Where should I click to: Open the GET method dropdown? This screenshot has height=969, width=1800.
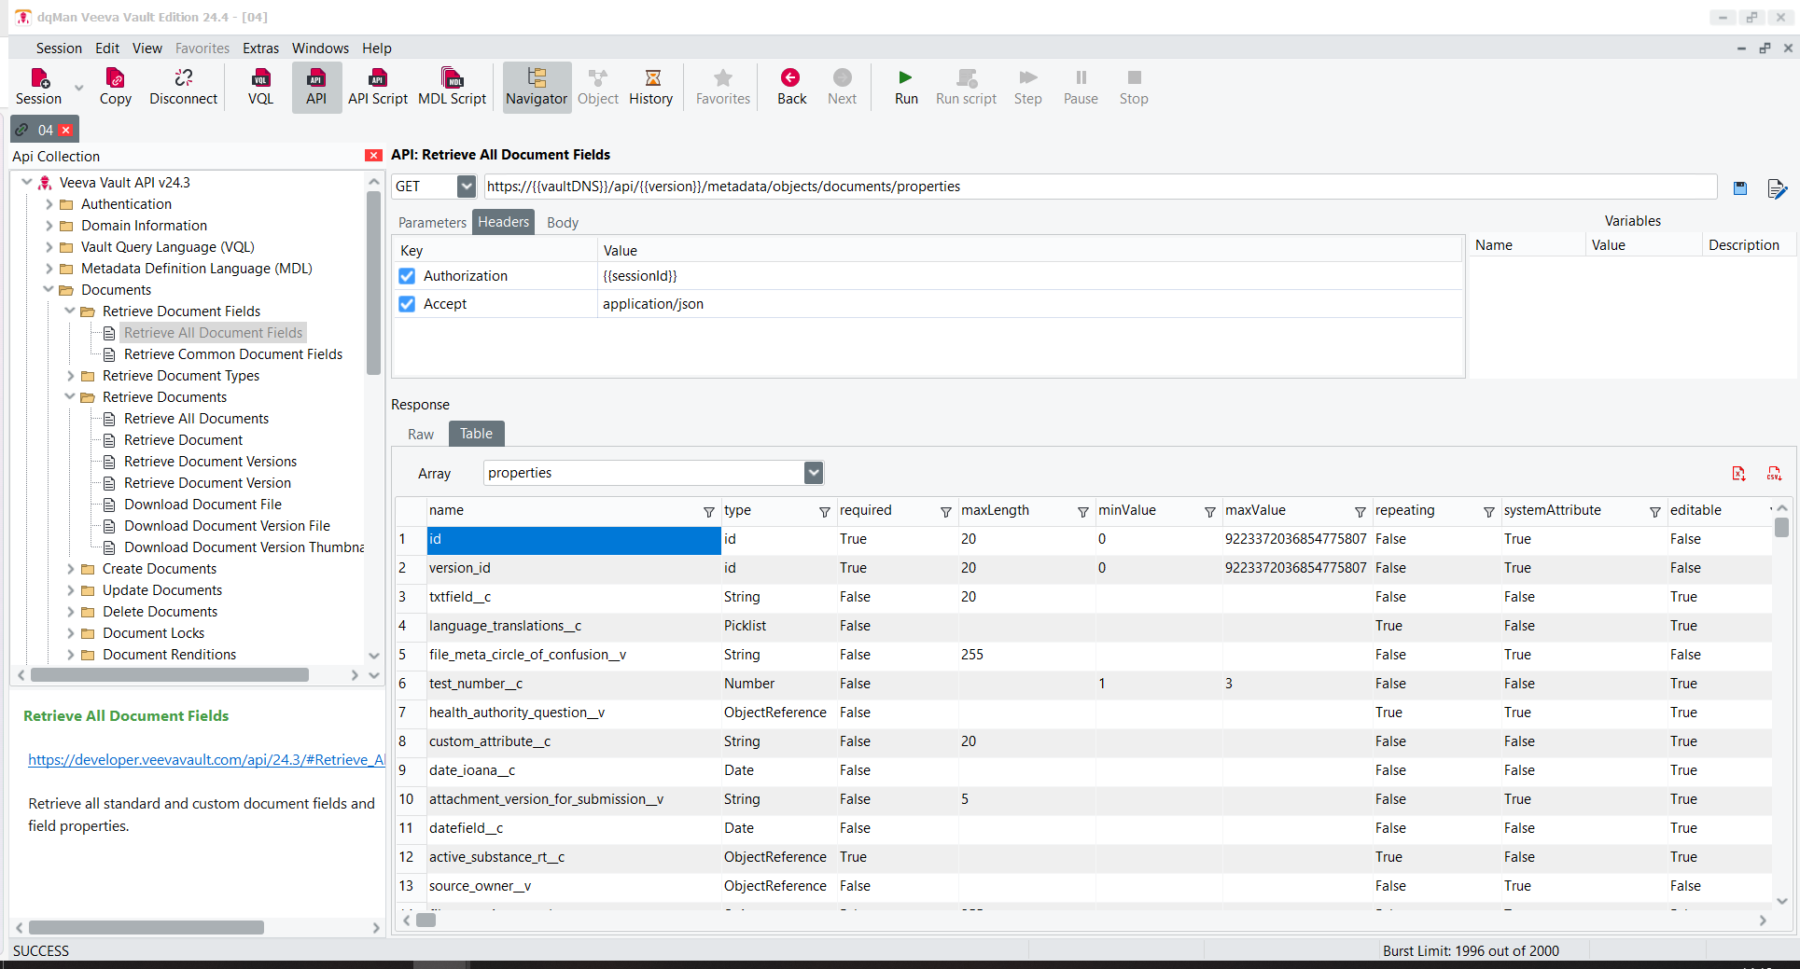pos(466,187)
